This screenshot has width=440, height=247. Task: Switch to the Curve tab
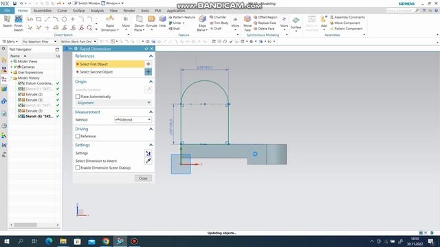pyautogui.click(x=62, y=11)
